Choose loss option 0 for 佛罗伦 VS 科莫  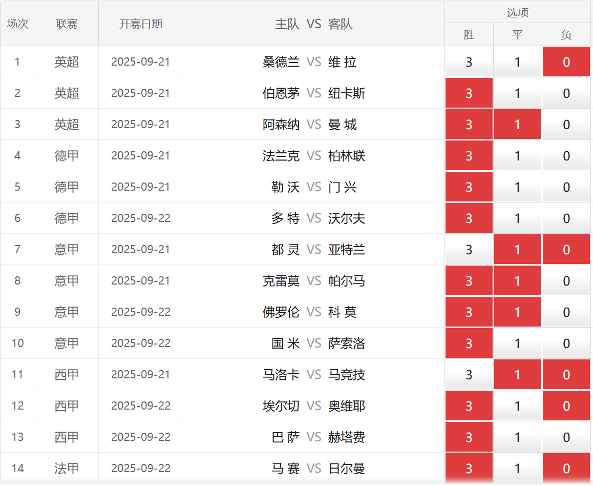click(566, 312)
